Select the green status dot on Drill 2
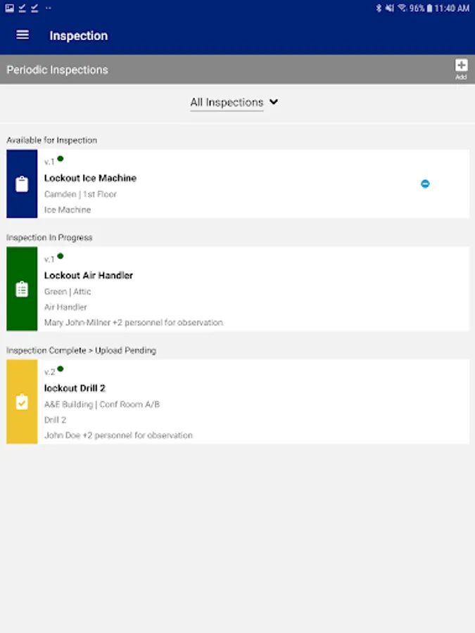Image resolution: width=475 pixels, height=633 pixels. click(61, 369)
